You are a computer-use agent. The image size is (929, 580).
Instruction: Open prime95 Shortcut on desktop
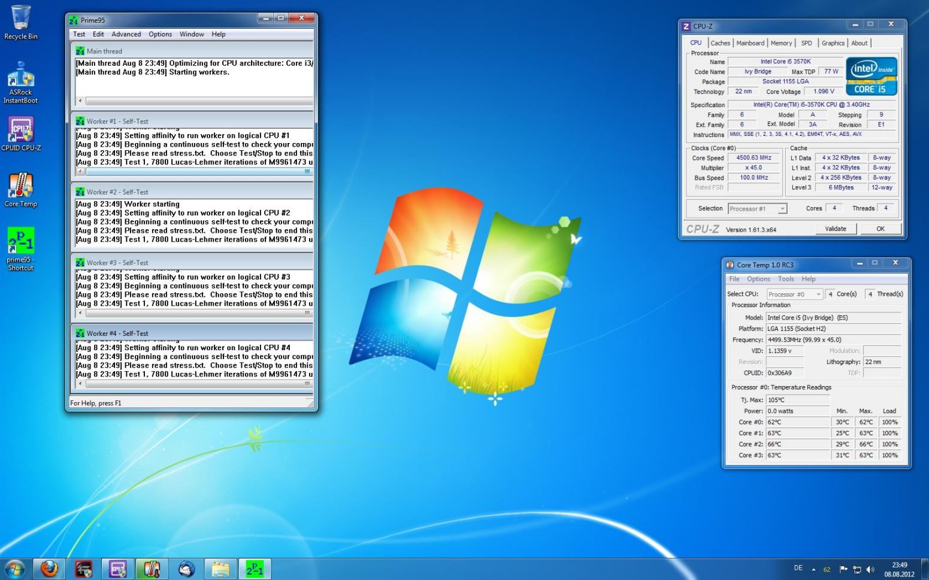20,250
